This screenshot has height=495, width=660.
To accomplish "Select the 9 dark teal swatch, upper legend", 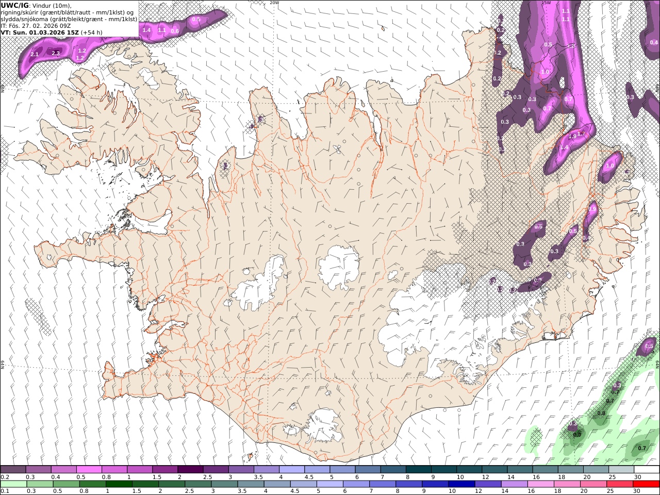I will point(444,469).
